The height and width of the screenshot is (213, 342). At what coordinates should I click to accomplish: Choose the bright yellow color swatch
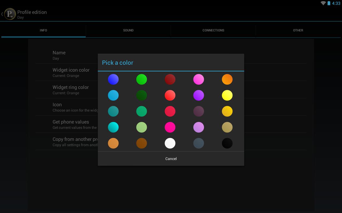pos(227,95)
